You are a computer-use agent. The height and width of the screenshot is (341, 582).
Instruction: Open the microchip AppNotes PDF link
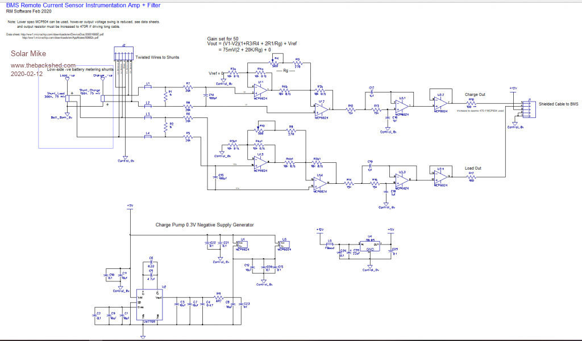click(60, 37)
